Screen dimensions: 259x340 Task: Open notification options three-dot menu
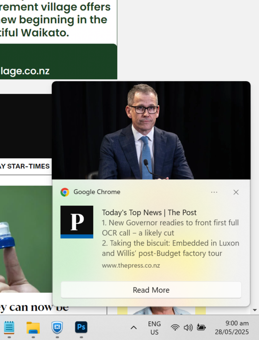(x=214, y=192)
